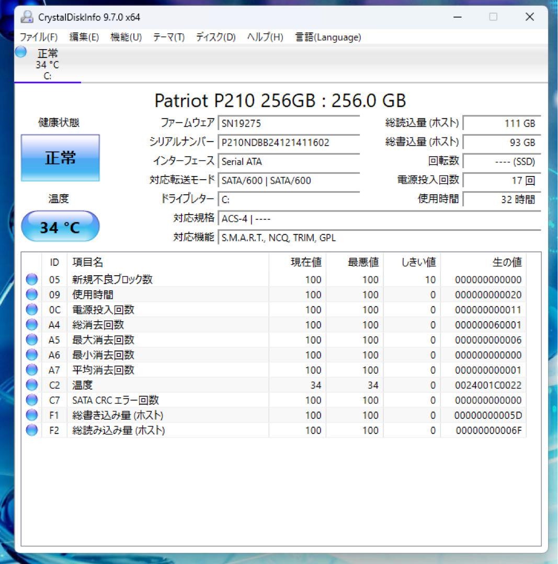Minimize the CrystalDiskInfo window

[x=458, y=17]
